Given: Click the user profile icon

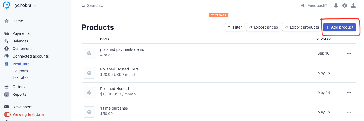Looking at the screenshot, I should tap(353, 5).
